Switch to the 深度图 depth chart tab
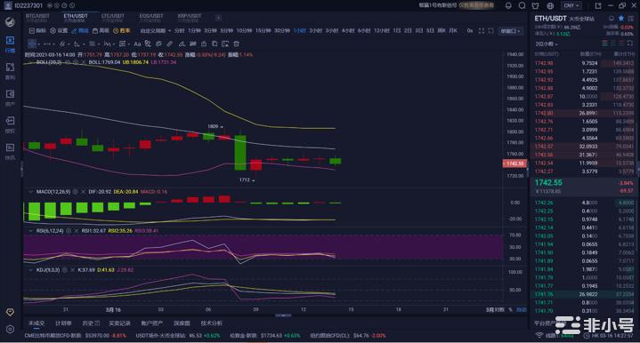Viewport: 640px width, 343px height. 182,323
